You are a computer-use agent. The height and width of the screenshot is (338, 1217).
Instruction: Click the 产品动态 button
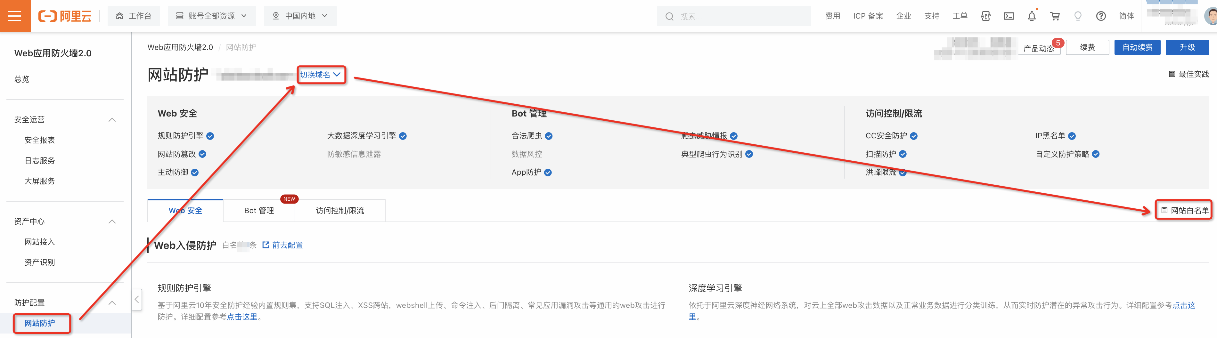1038,48
